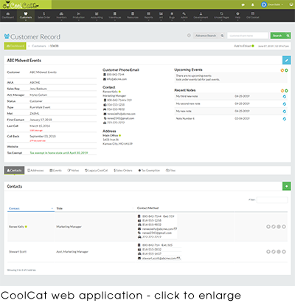Open the Sales Order navigation item
Viewport: 295px width, 303px height.
click(44, 16)
